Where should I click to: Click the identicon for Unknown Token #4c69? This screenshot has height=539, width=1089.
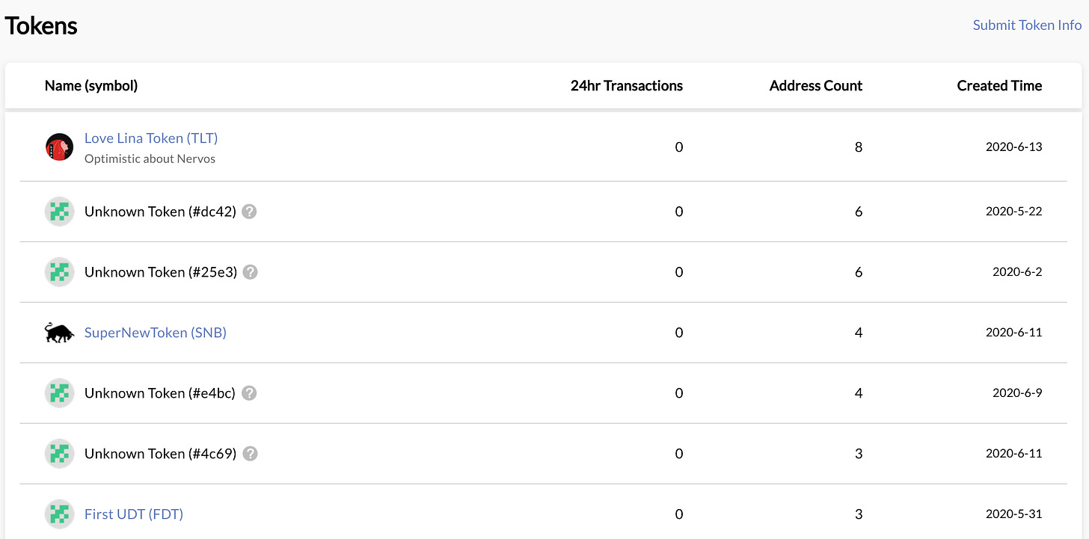[59, 454]
